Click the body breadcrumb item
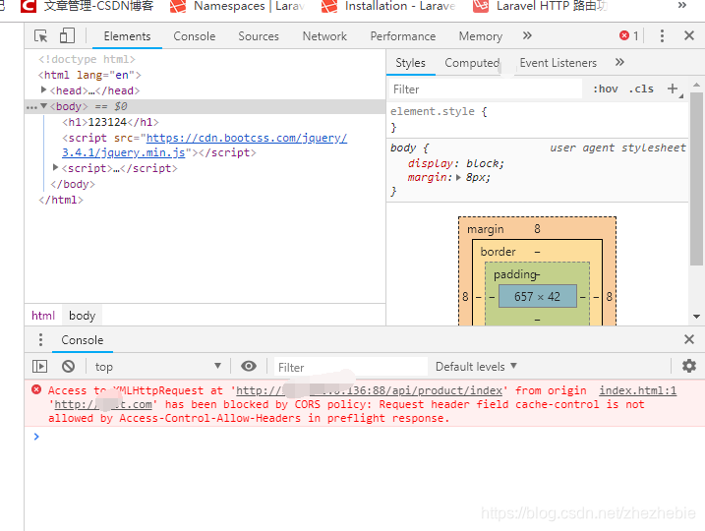705x531 pixels. click(x=83, y=316)
